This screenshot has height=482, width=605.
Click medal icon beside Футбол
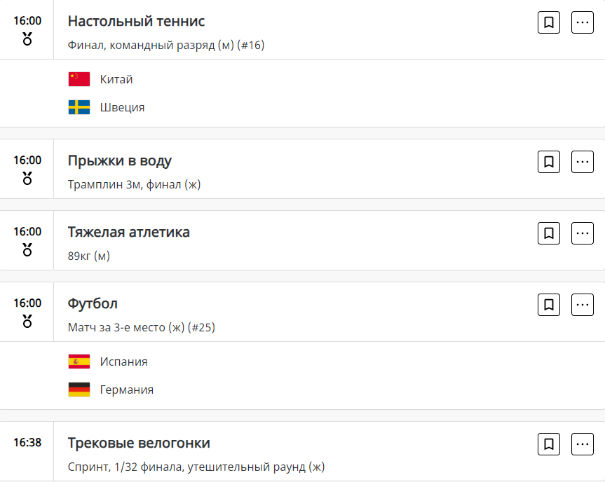(27, 321)
